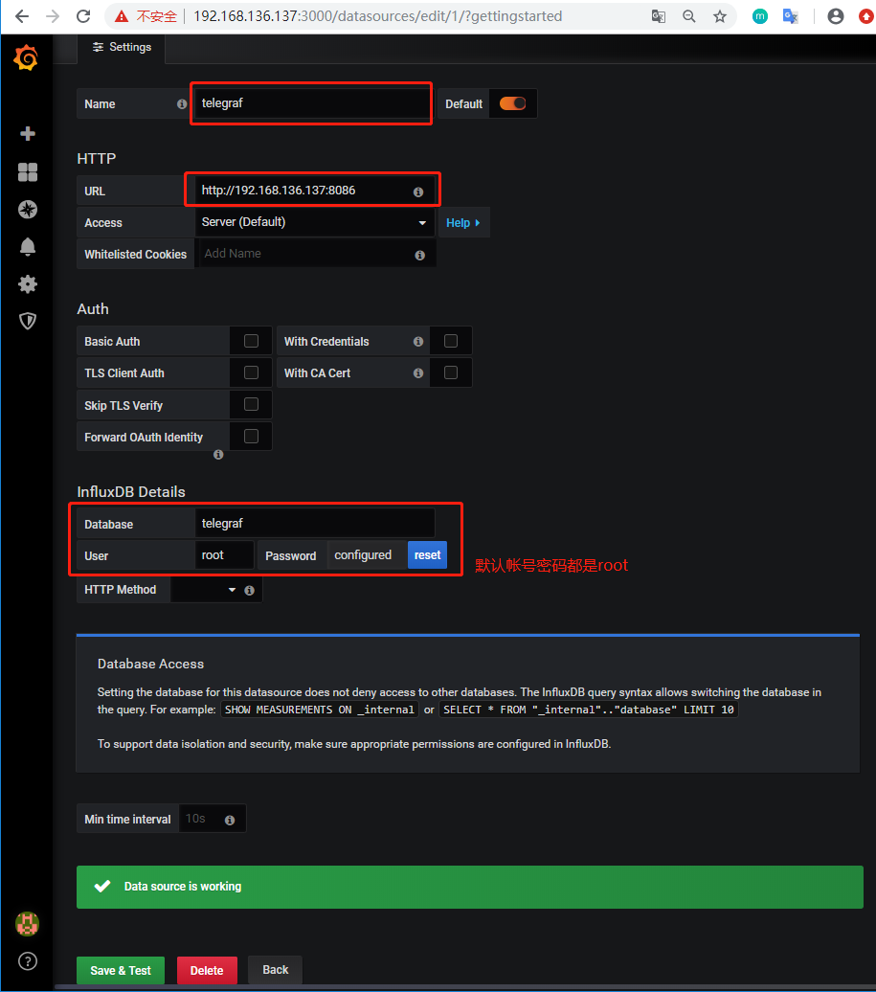The height and width of the screenshot is (992, 876).
Task: Click the Database input field
Action: click(x=314, y=523)
